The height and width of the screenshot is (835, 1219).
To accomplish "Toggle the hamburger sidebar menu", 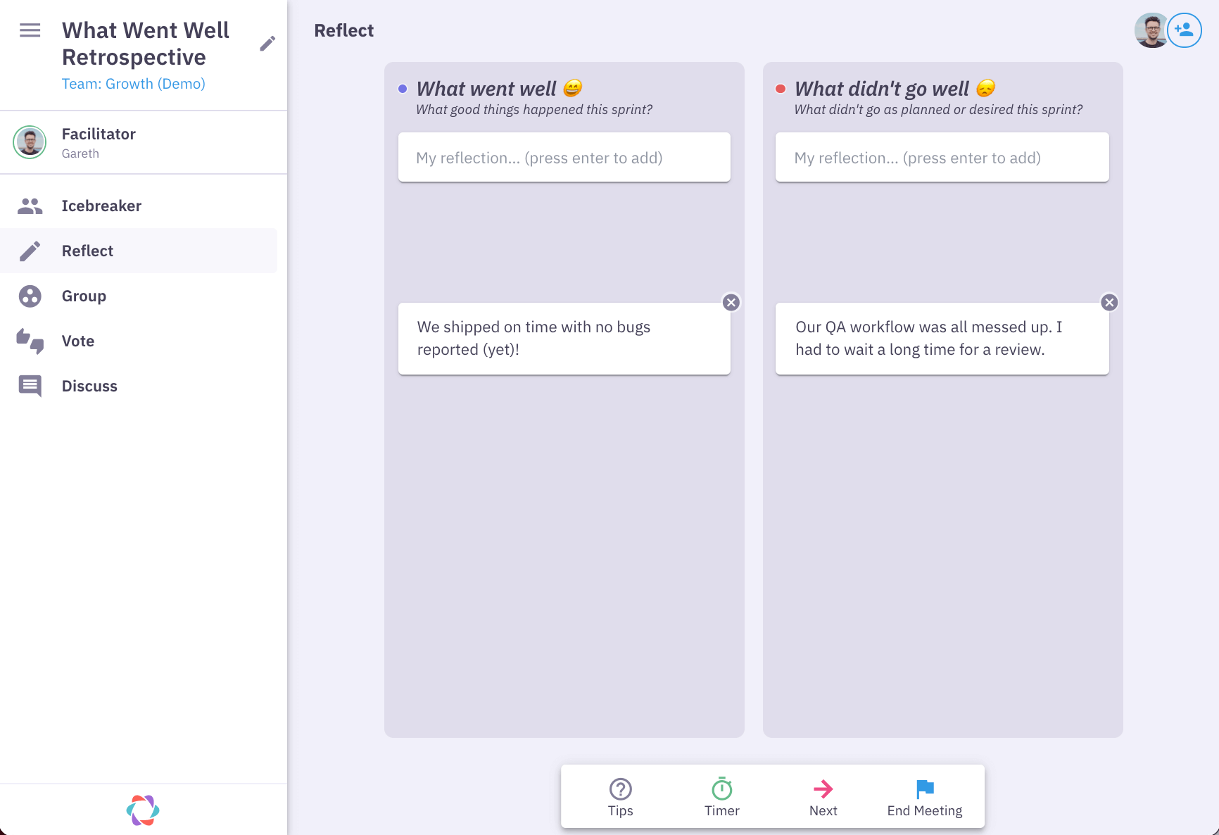I will coord(30,30).
